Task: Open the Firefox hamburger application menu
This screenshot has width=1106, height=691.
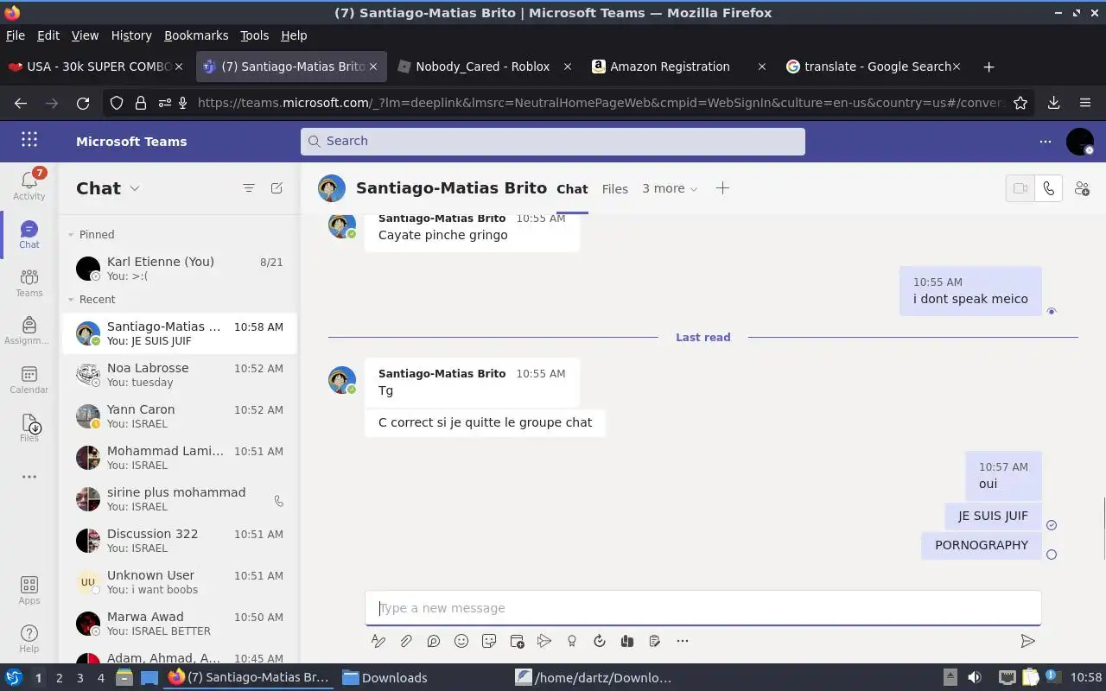Action: 1085,103
